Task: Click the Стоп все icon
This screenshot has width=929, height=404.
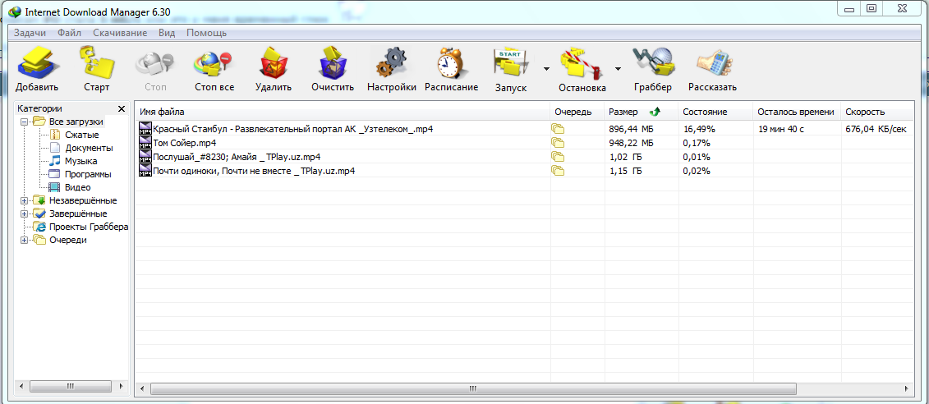Action: coord(214,63)
